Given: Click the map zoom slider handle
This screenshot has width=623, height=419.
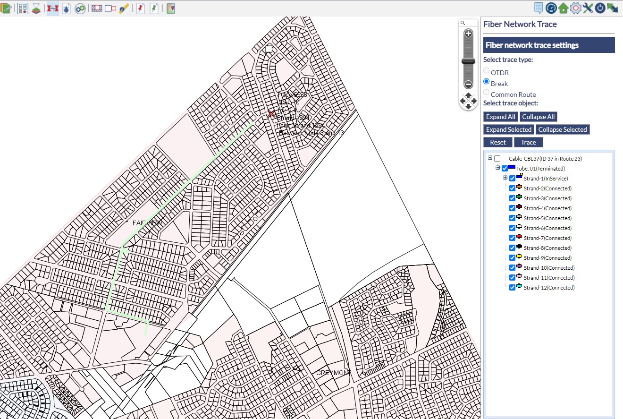Looking at the screenshot, I should pyautogui.click(x=468, y=61).
